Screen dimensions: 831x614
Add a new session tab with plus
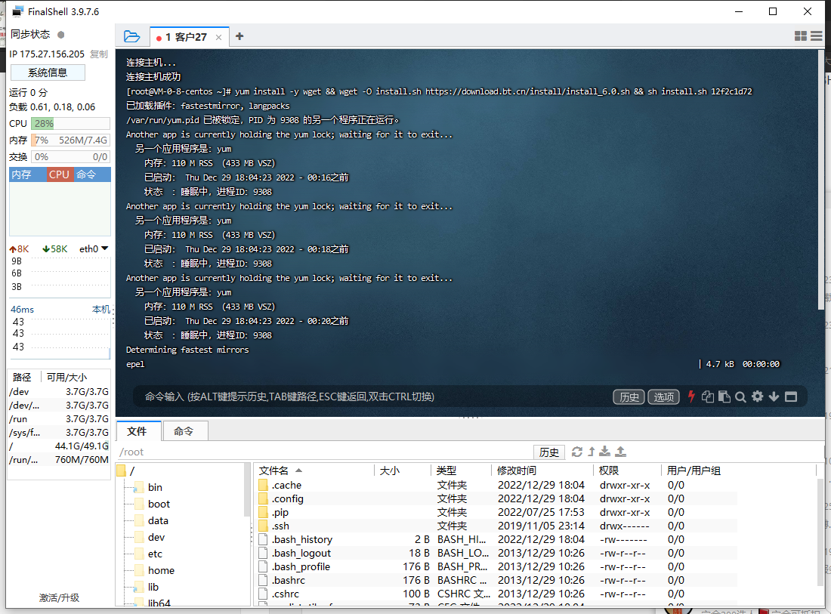point(239,36)
